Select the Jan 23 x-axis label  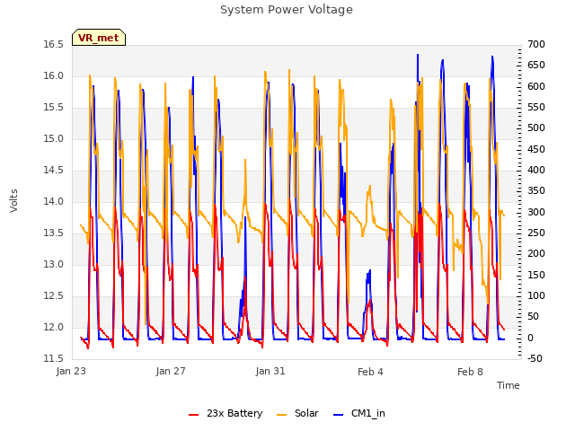[x=71, y=371]
